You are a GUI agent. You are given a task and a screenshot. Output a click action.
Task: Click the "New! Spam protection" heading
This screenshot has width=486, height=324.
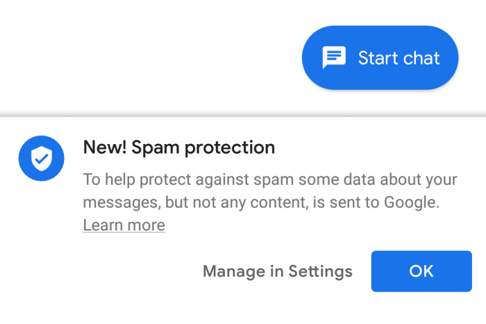pyautogui.click(x=179, y=147)
